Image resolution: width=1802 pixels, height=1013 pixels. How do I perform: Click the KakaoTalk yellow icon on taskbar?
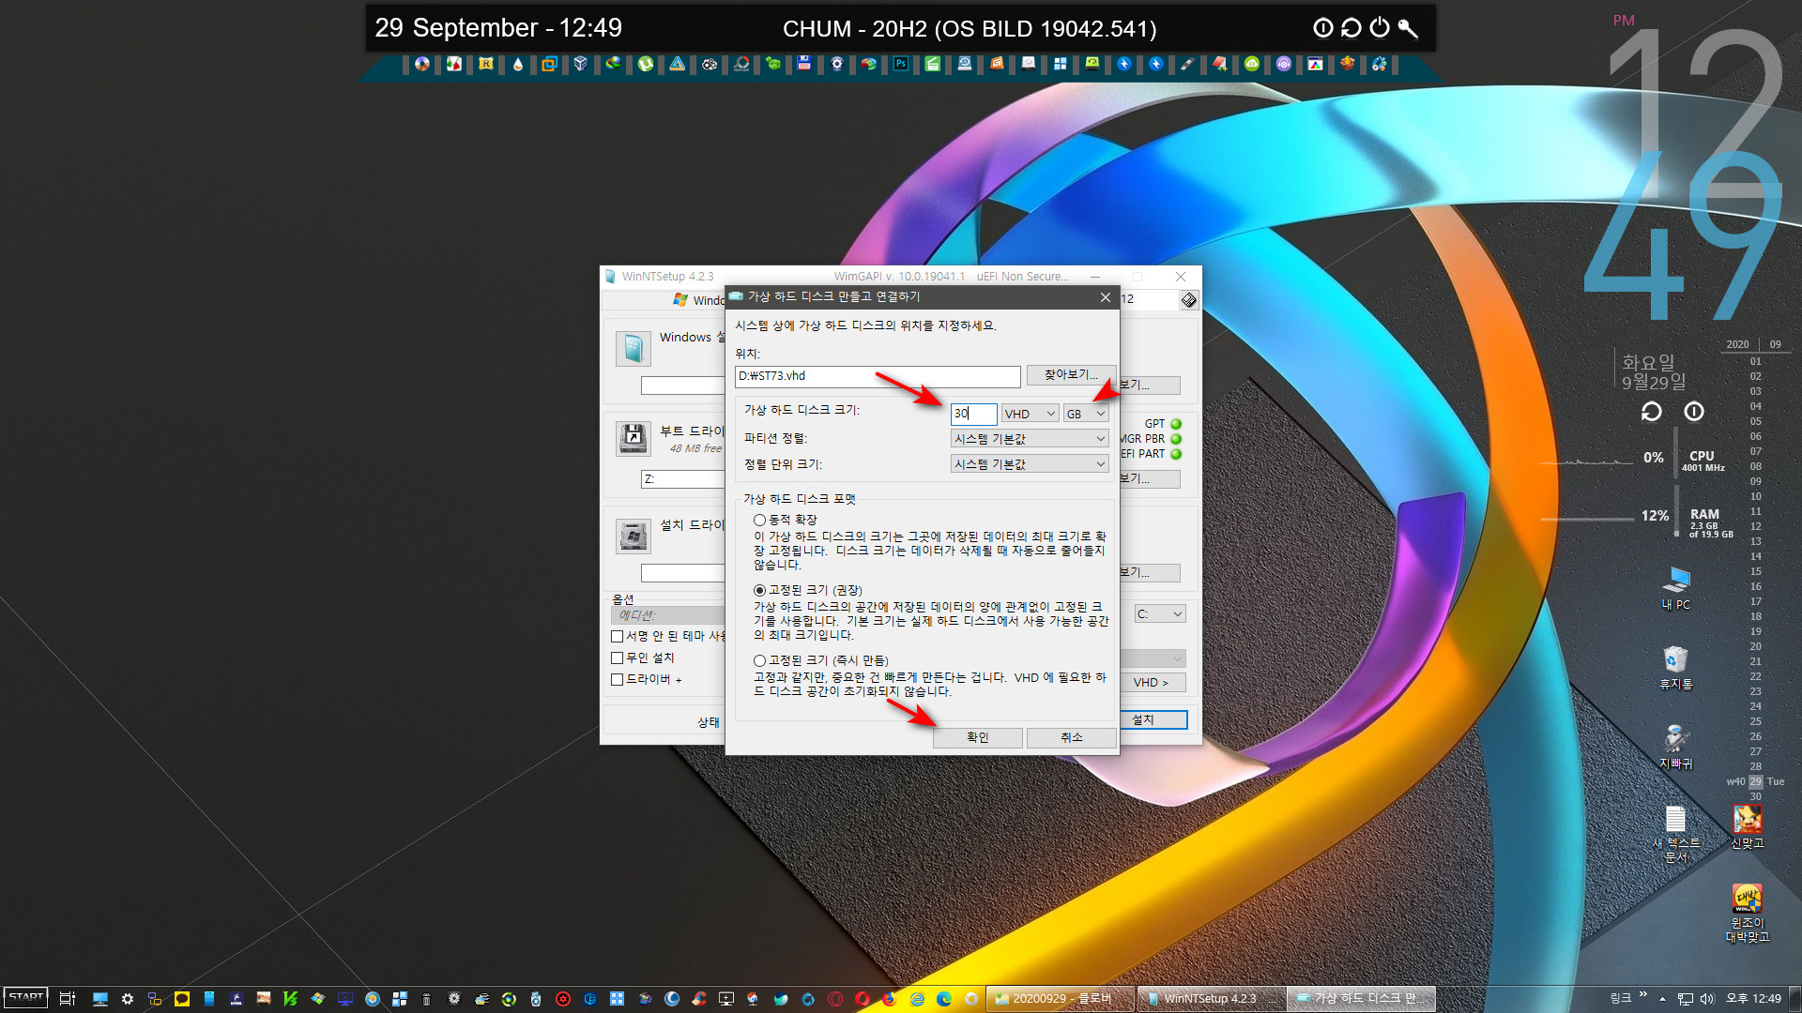coord(182,999)
